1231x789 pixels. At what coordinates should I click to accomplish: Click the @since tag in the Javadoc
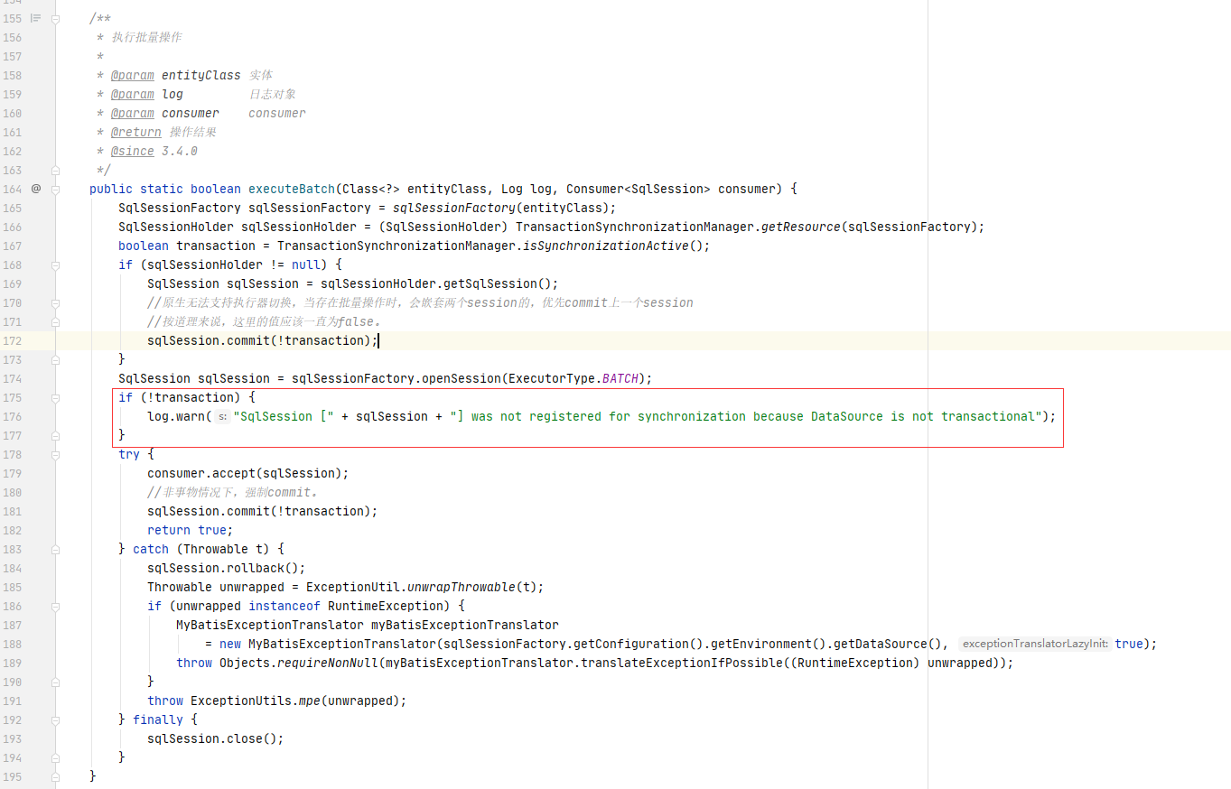coord(132,151)
